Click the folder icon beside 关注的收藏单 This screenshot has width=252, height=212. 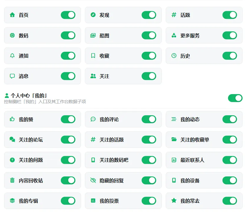[x=174, y=139]
